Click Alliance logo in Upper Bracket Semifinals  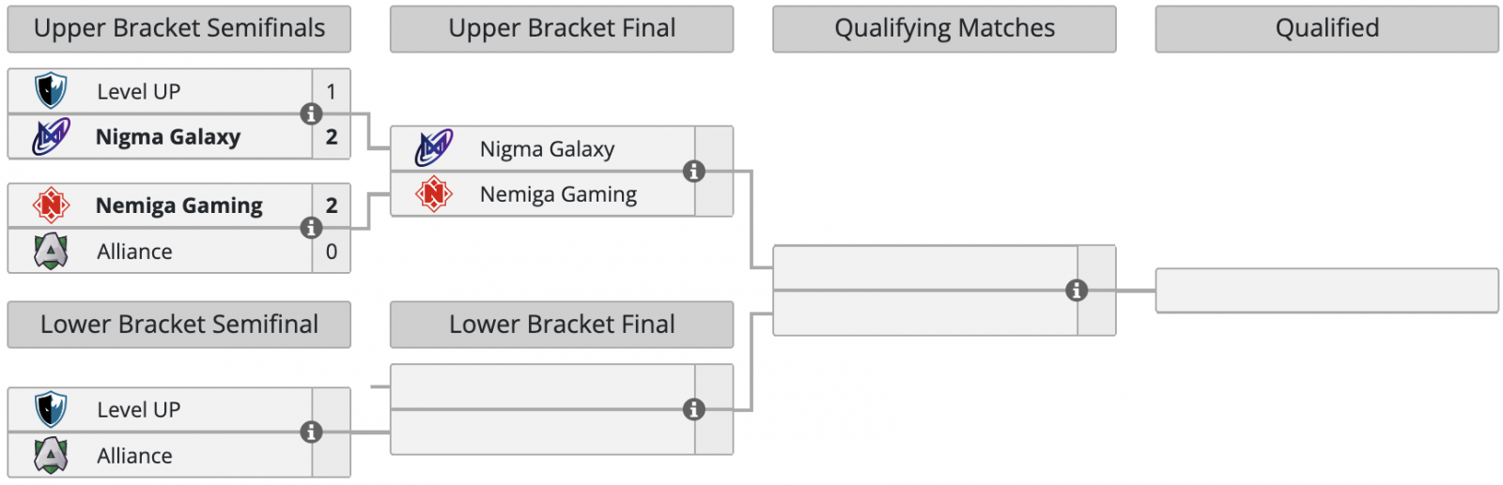point(51,251)
